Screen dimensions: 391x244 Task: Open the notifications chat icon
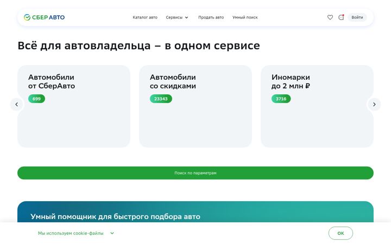click(x=341, y=17)
